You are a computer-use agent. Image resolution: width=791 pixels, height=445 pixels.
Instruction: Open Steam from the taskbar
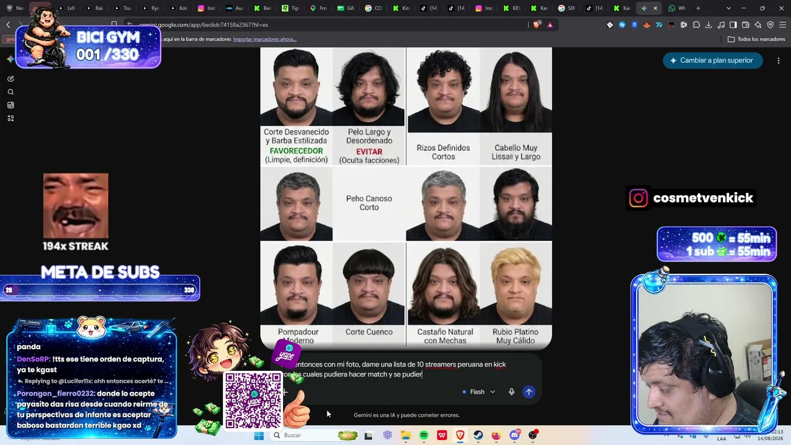click(x=478, y=435)
